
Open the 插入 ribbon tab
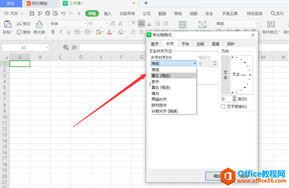coord(108,13)
